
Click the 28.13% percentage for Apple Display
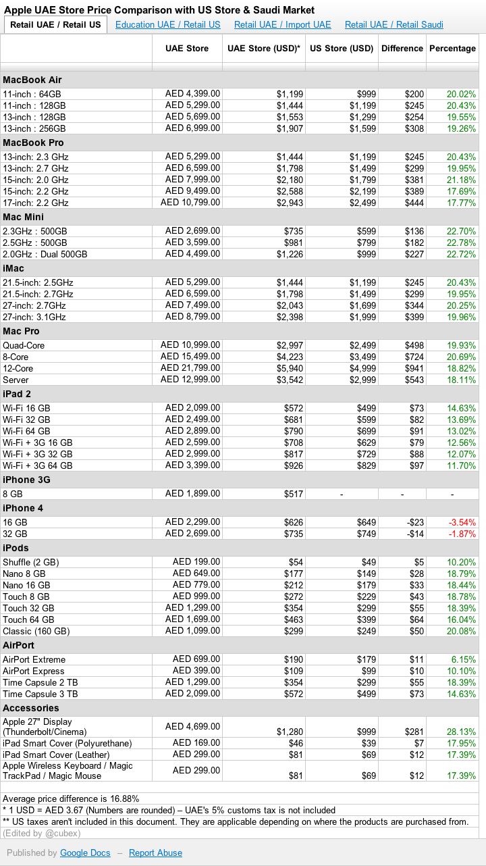pyautogui.click(x=462, y=732)
